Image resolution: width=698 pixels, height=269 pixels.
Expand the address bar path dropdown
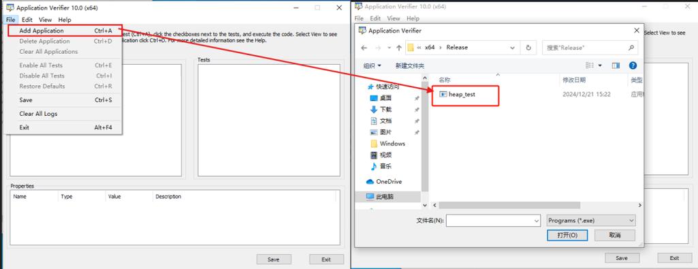tap(513, 48)
